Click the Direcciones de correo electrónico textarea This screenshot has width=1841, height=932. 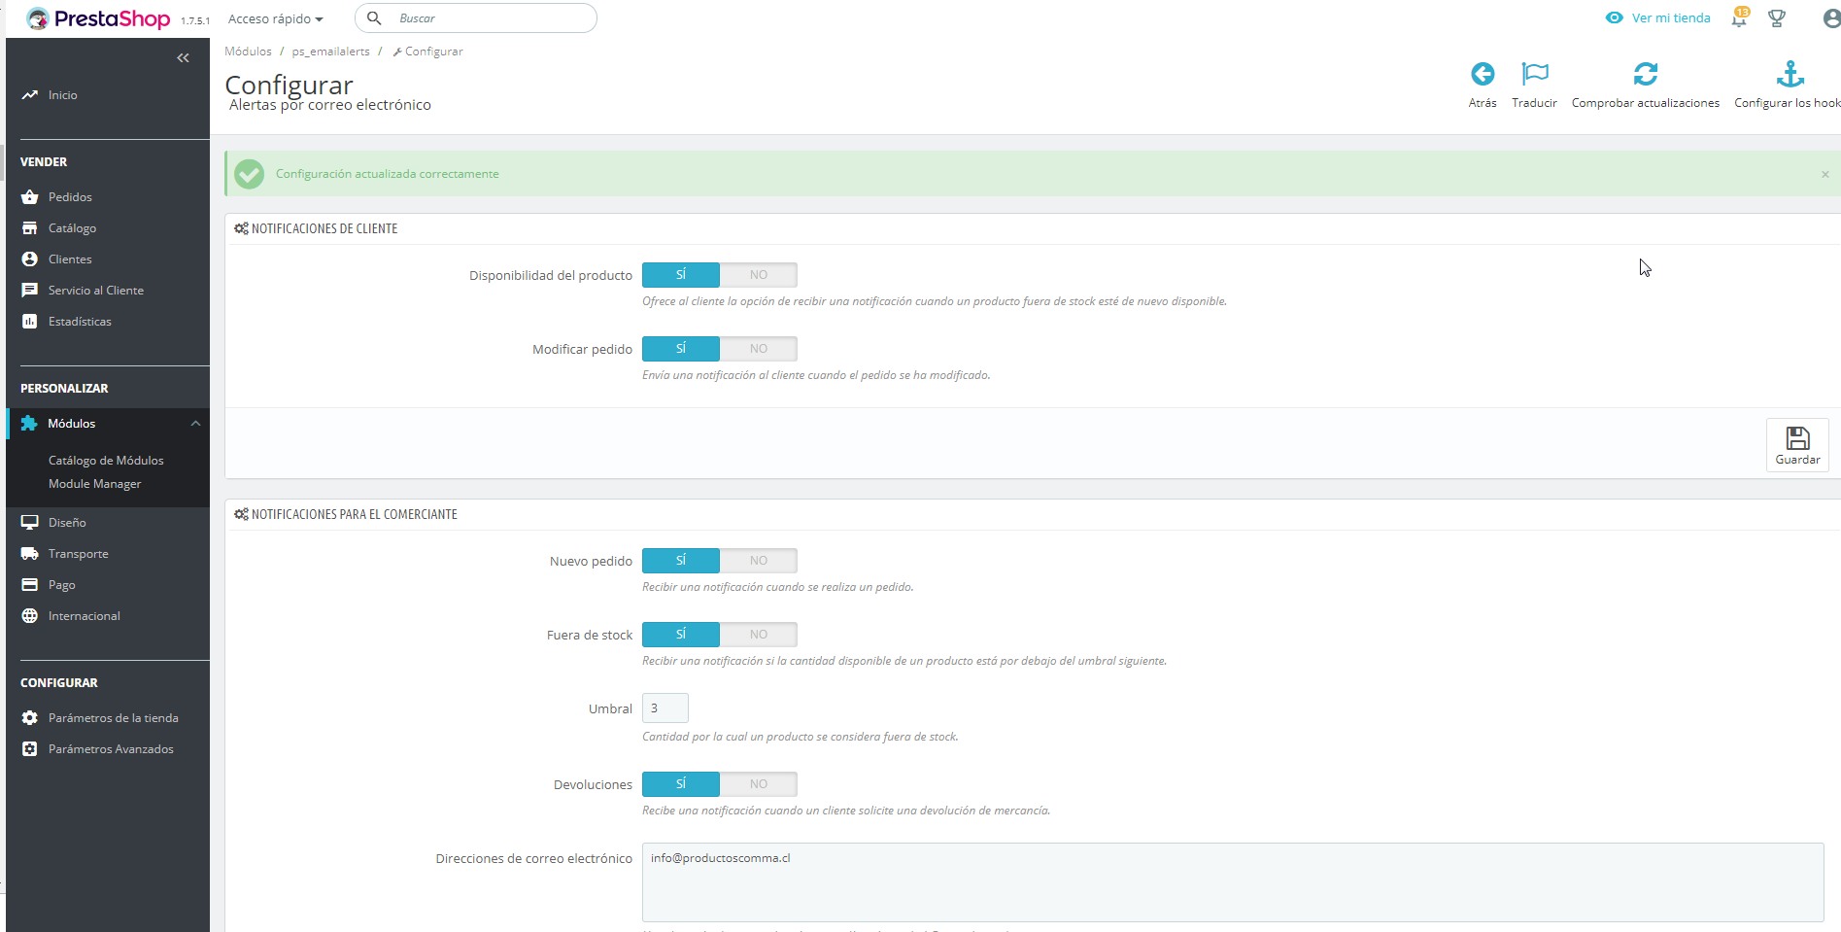click(1233, 882)
